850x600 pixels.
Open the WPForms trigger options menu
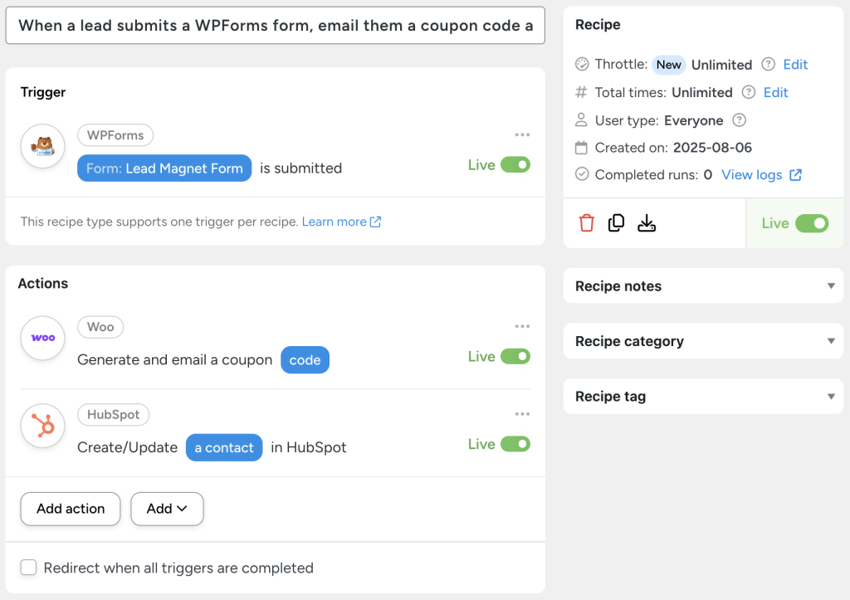pos(522,134)
